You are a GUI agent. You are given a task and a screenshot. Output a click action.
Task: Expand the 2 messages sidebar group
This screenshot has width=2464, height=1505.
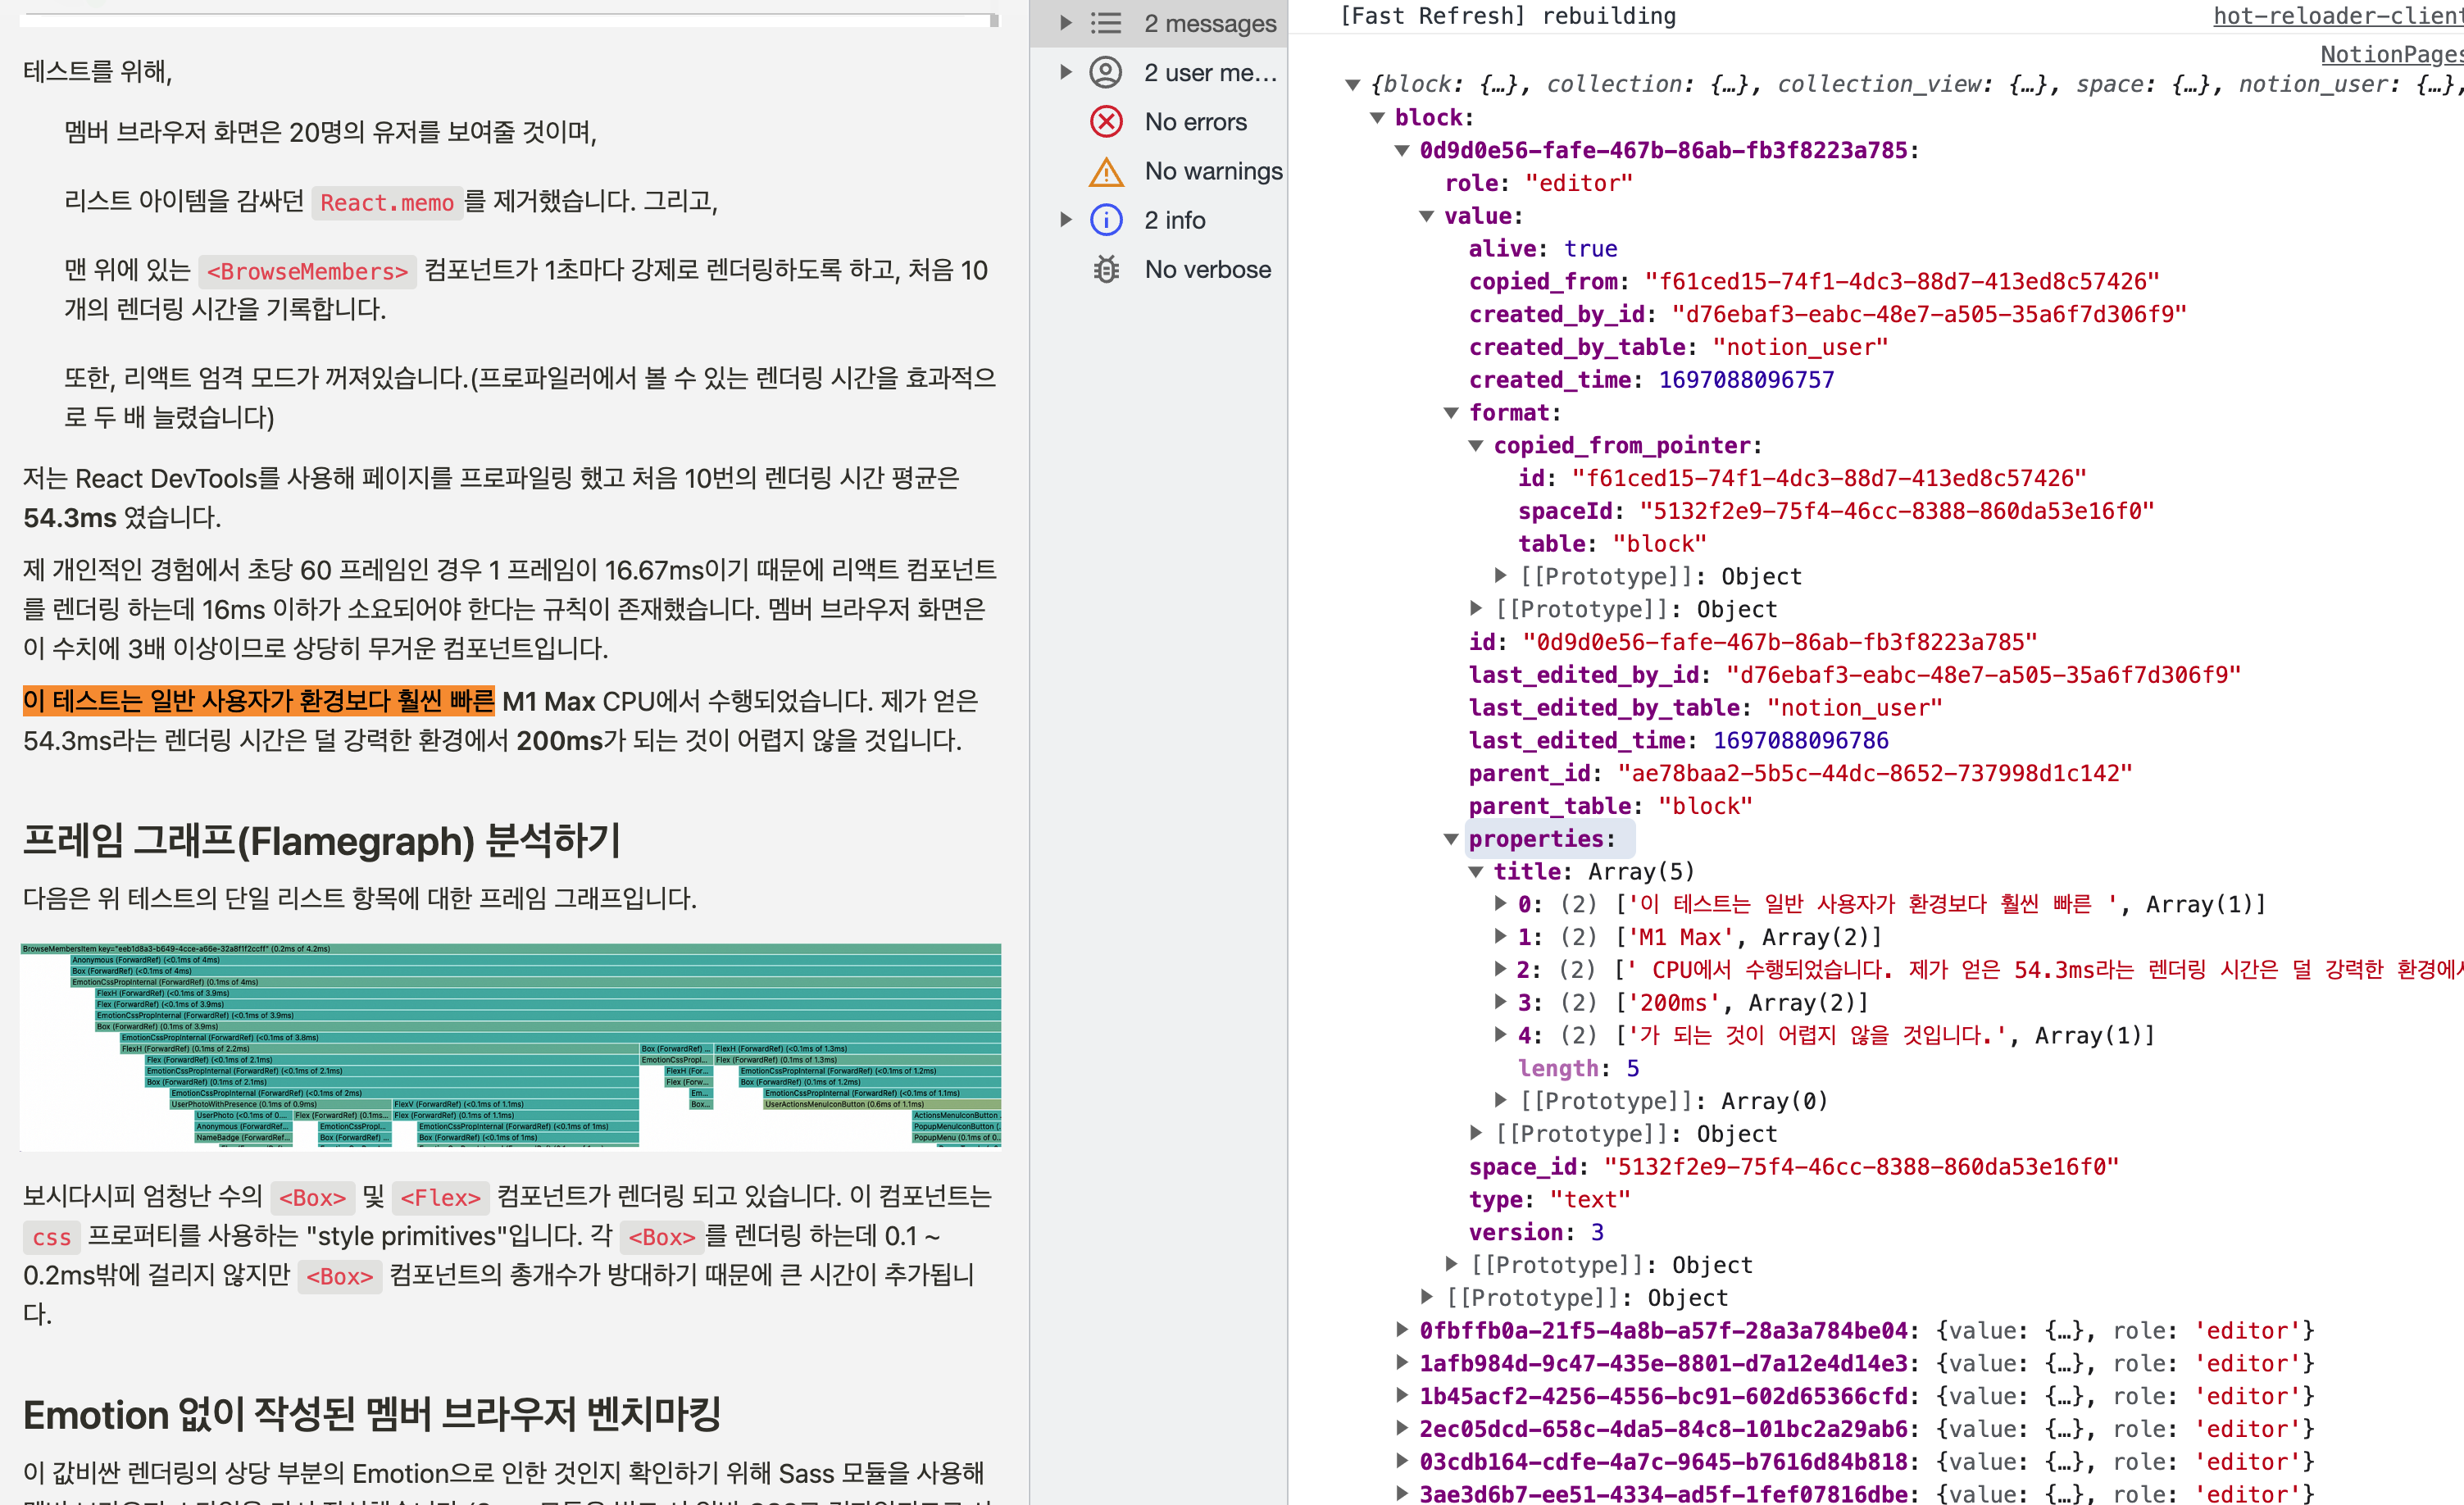click(1066, 23)
